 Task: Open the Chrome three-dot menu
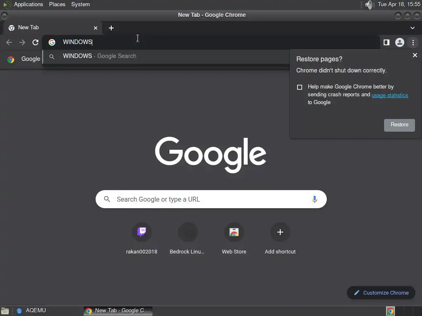pyautogui.click(x=413, y=42)
